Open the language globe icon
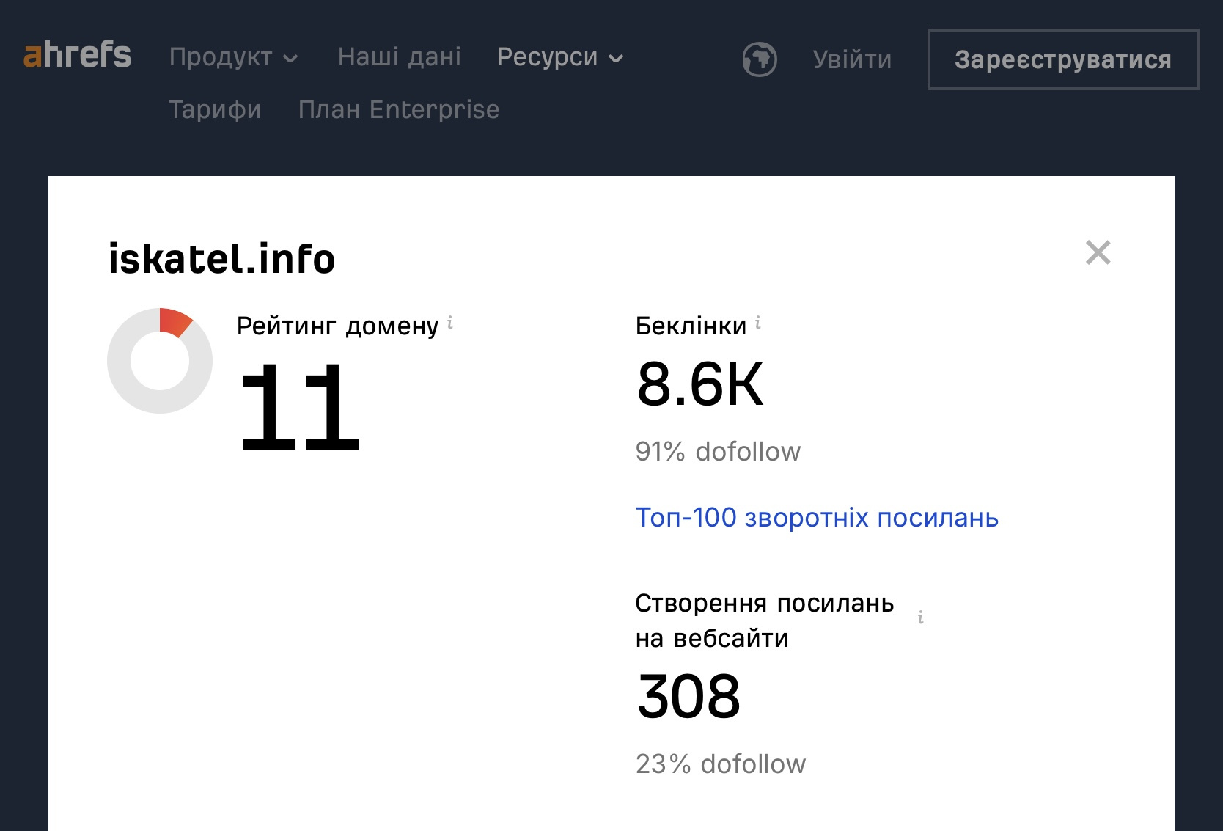 click(x=760, y=59)
